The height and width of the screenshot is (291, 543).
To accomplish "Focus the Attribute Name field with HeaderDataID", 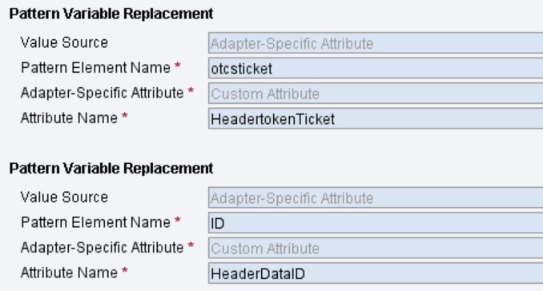I will (x=376, y=273).
